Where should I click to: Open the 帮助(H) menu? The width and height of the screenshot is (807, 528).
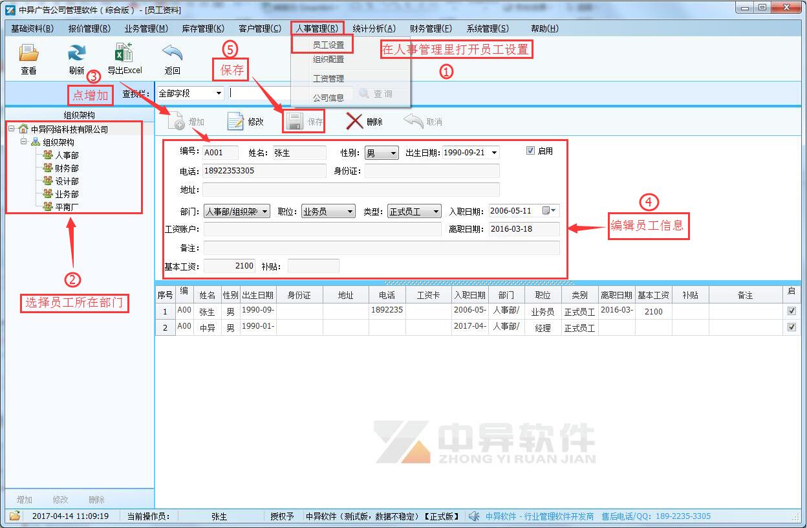pos(544,28)
